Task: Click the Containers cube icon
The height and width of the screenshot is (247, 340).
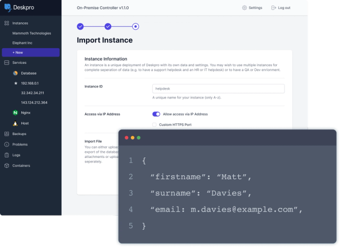Action: click(x=7, y=166)
